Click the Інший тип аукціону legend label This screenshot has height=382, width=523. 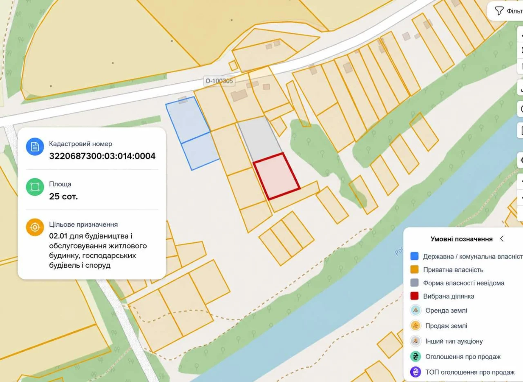pyautogui.click(x=454, y=341)
